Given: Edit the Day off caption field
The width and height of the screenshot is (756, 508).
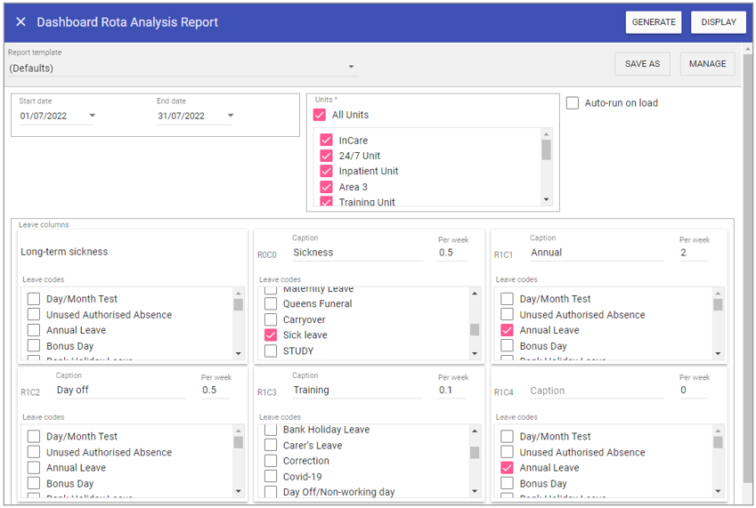Looking at the screenshot, I should click(120, 390).
